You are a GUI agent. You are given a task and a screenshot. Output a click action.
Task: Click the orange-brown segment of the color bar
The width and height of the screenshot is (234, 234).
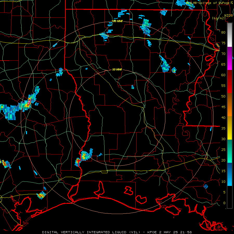pos(230,105)
